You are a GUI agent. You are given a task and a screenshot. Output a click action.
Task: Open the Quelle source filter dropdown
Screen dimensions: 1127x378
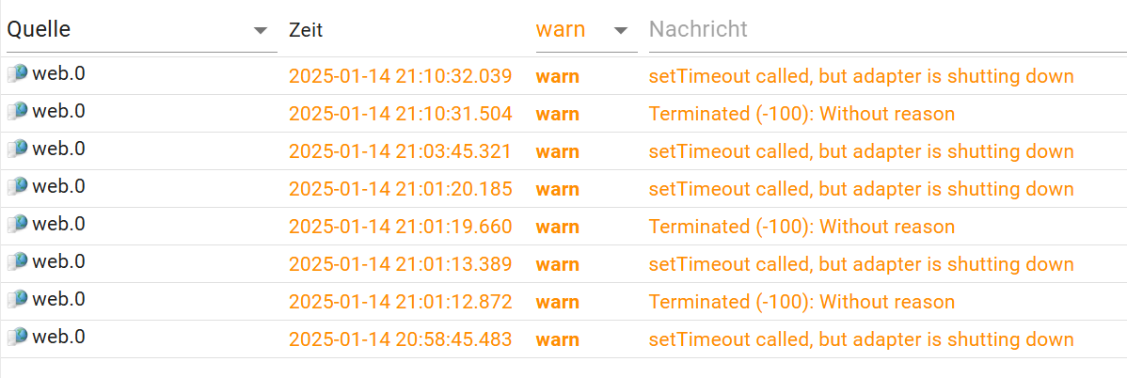tap(136, 30)
